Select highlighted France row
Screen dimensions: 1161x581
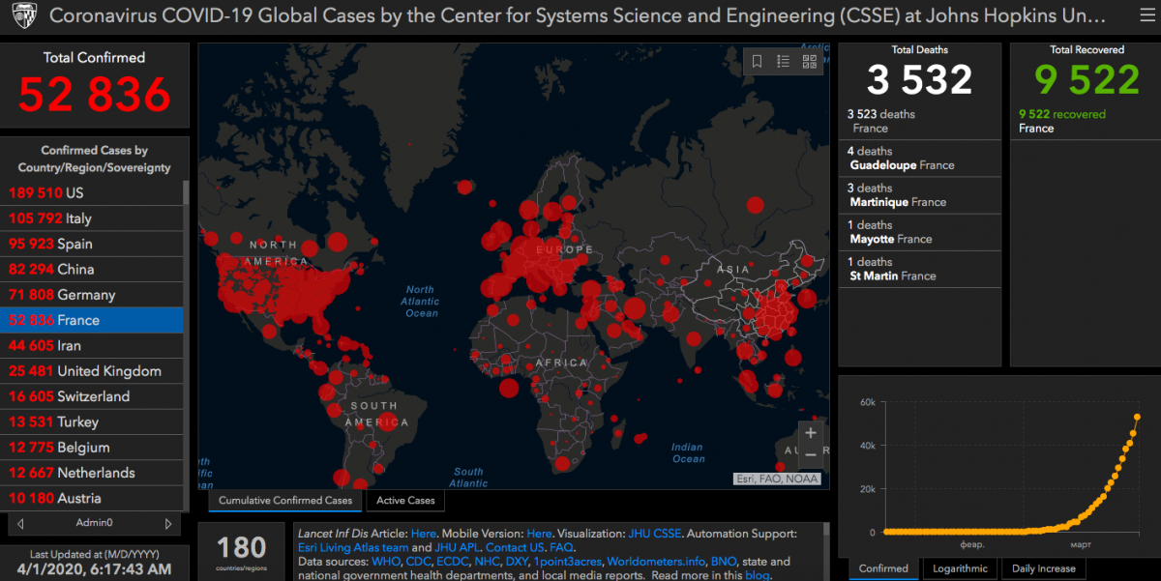(x=92, y=320)
